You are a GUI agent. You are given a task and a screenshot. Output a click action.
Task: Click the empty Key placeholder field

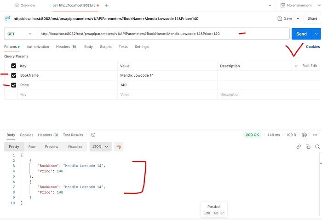coord(68,95)
